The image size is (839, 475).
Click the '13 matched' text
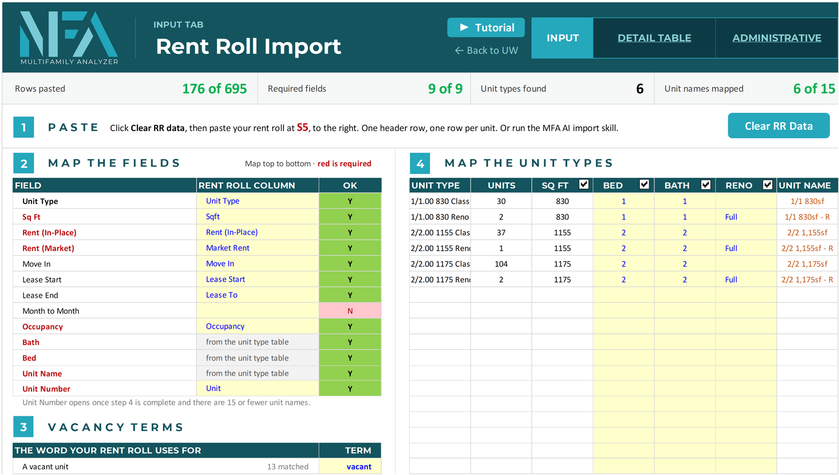287,467
